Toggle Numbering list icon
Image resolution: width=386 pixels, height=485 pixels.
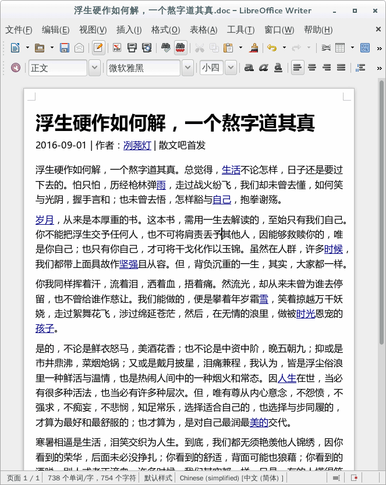360,68
